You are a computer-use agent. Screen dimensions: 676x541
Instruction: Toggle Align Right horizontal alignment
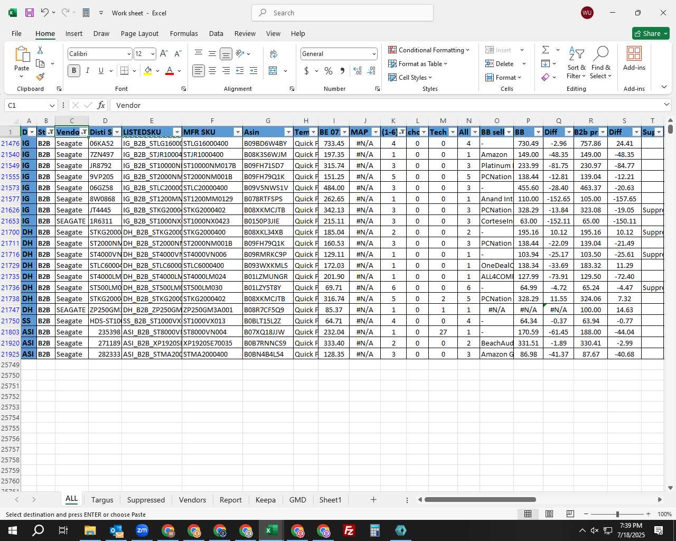click(x=226, y=71)
